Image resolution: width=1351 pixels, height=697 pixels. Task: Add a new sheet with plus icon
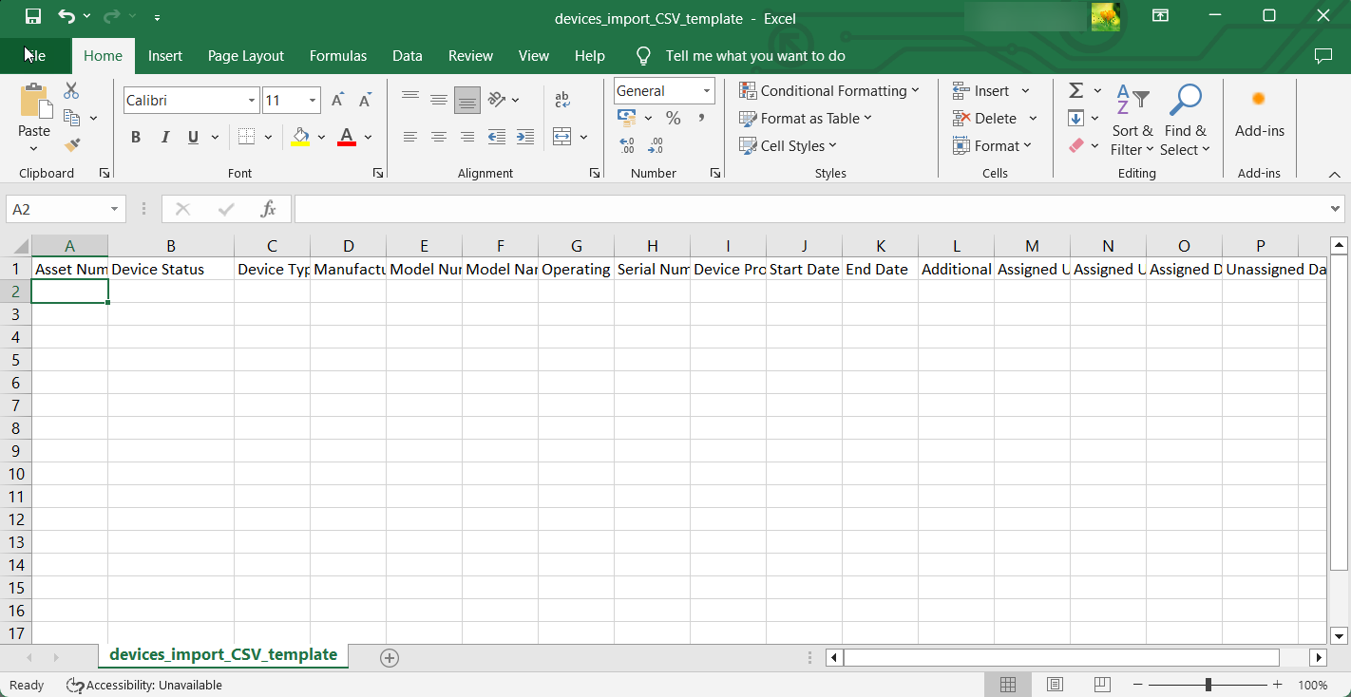tap(389, 657)
